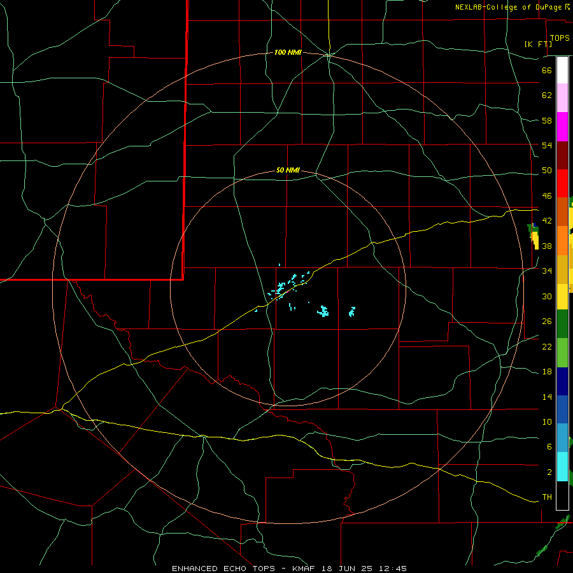This screenshot has width=573, height=573.
Task: Click the gold legend swatch
Action: click(562, 269)
